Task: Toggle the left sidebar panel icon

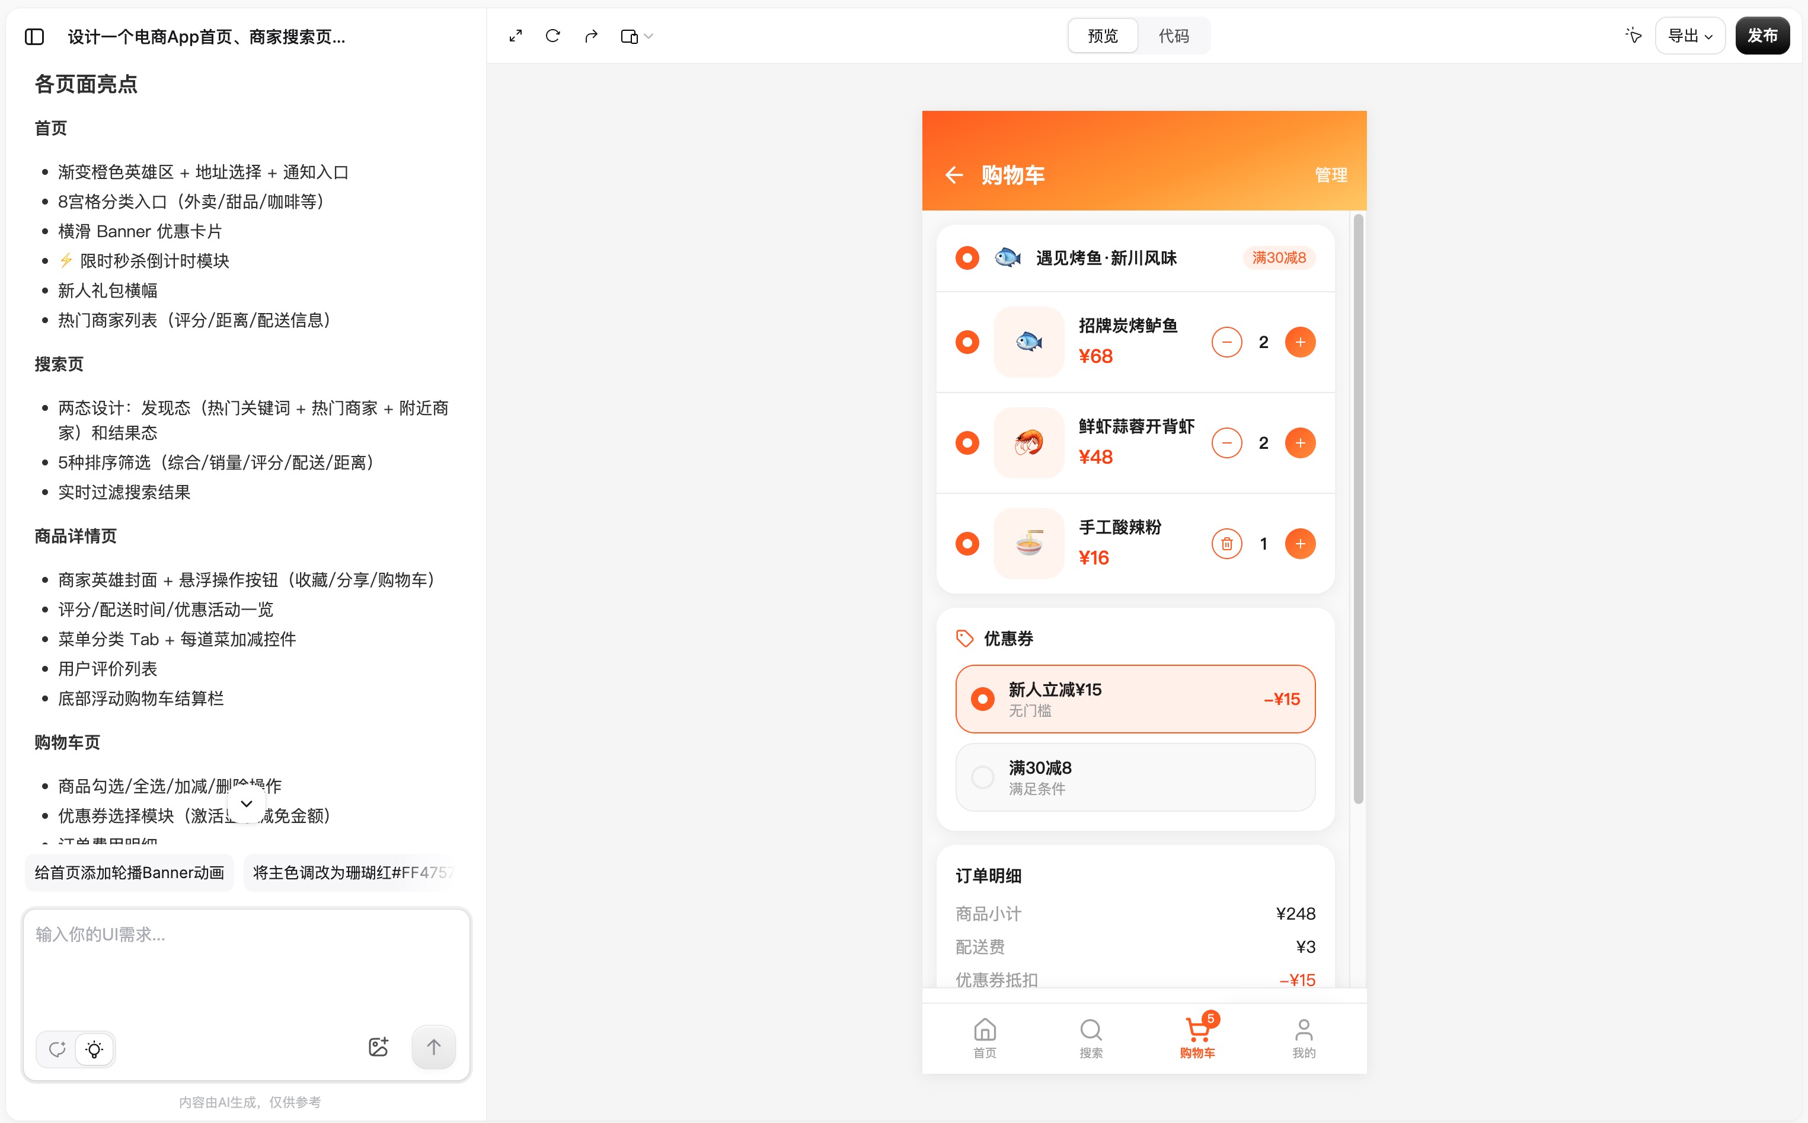Action: 34,36
